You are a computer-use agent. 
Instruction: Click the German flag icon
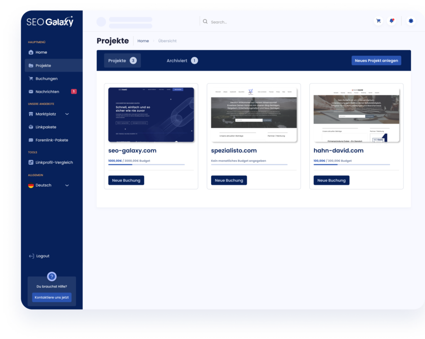coord(31,185)
